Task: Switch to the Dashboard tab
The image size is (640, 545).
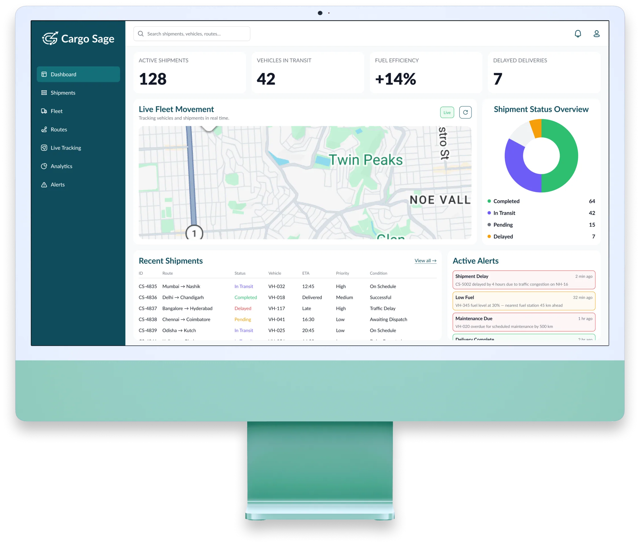Action: point(63,74)
